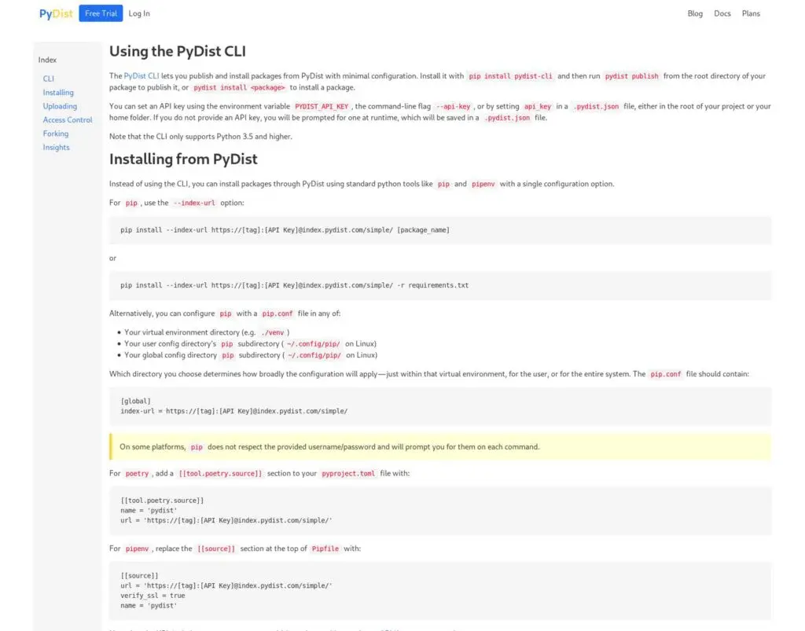
Task: Click the yellow pip username/password warning note
Action: (440, 447)
